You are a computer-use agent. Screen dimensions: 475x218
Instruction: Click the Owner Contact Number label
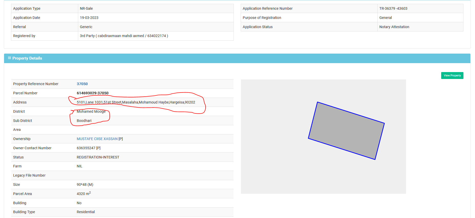[x=32, y=148]
